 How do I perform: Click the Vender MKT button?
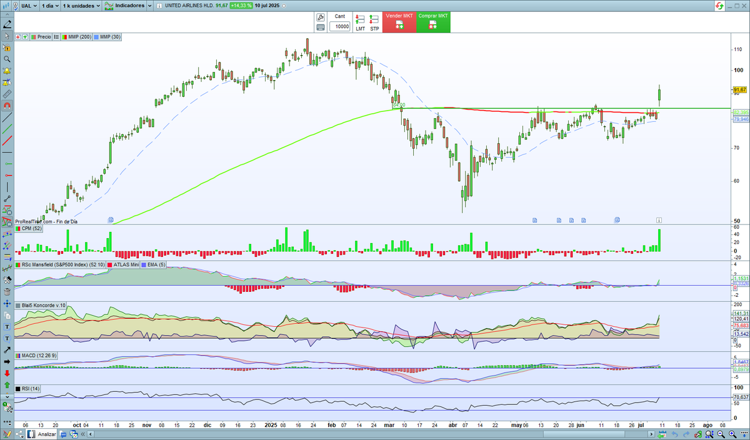point(399,21)
